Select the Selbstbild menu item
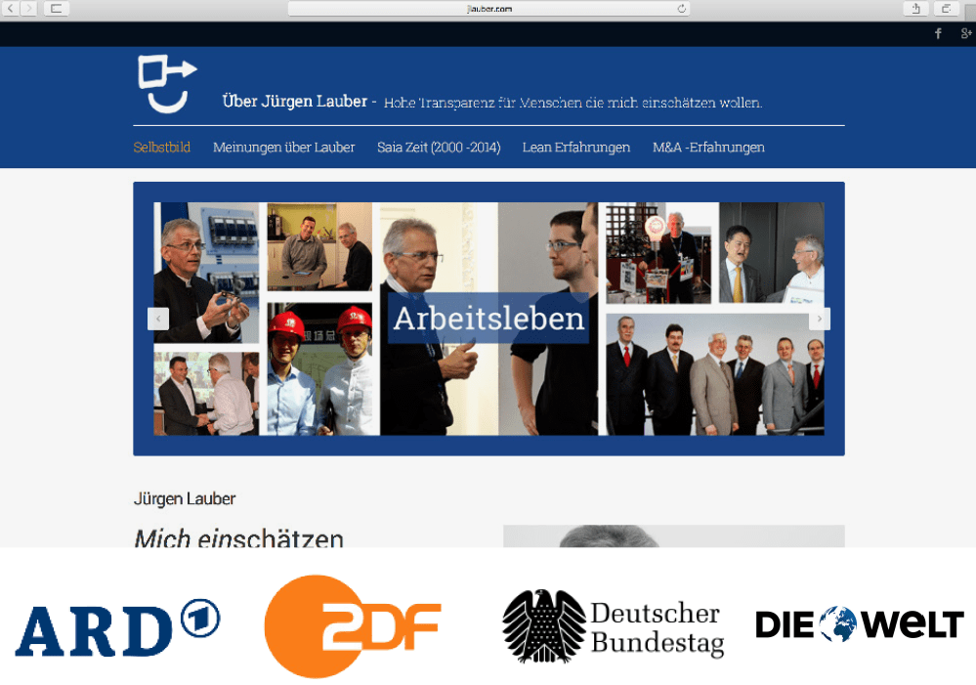The height and width of the screenshot is (685, 976). [x=161, y=148]
